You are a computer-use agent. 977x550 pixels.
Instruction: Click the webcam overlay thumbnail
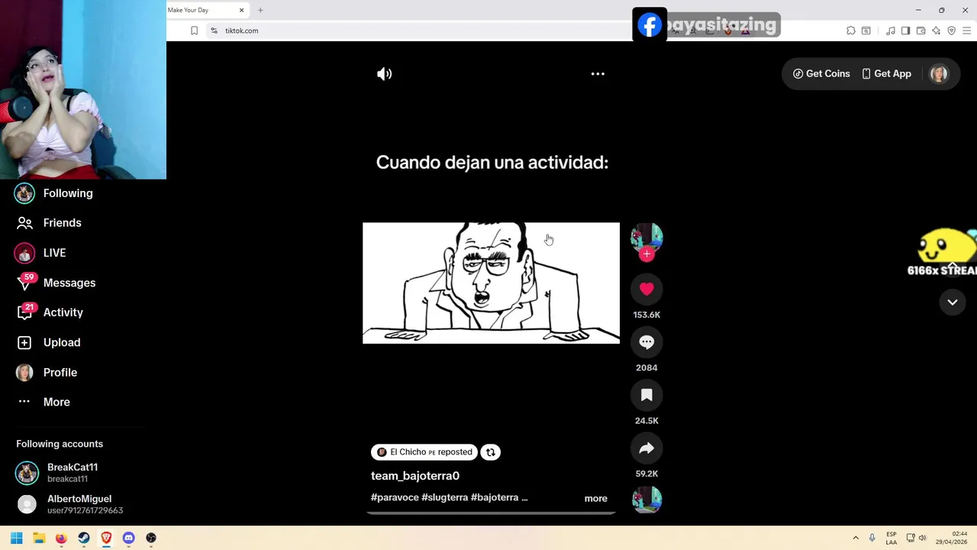tap(83, 89)
